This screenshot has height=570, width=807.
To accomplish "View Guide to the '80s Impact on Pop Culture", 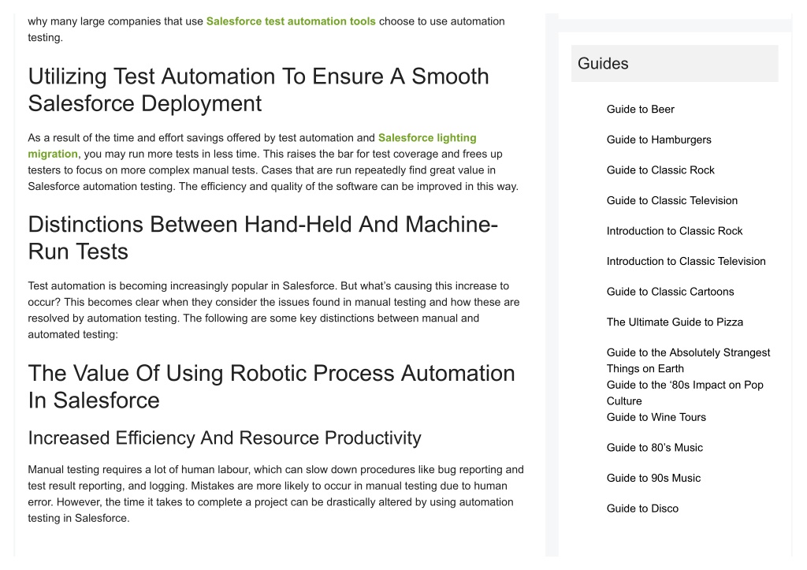I will point(685,393).
